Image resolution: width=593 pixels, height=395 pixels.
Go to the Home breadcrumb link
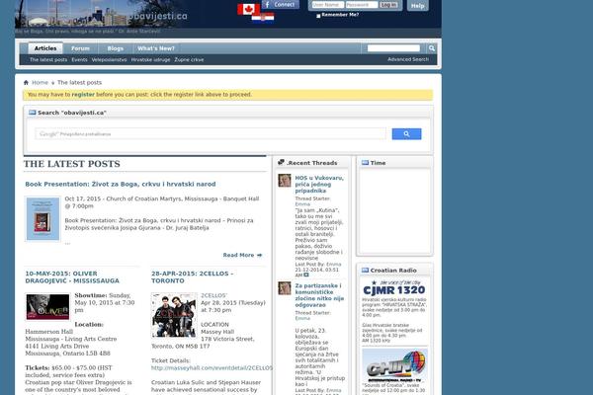[40, 82]
